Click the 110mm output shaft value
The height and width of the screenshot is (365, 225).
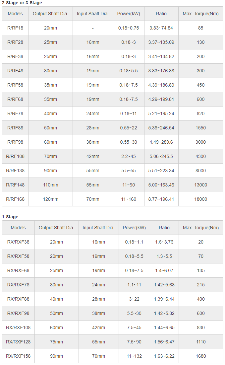(x=51, y=185)
